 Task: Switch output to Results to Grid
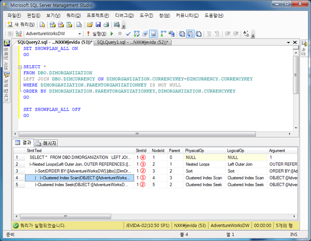(190, 34)
